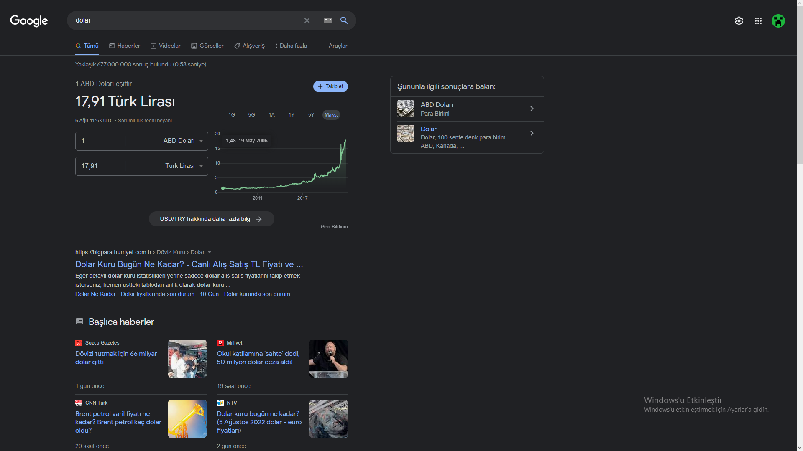Click the dolar search input field

pos(186,20)
